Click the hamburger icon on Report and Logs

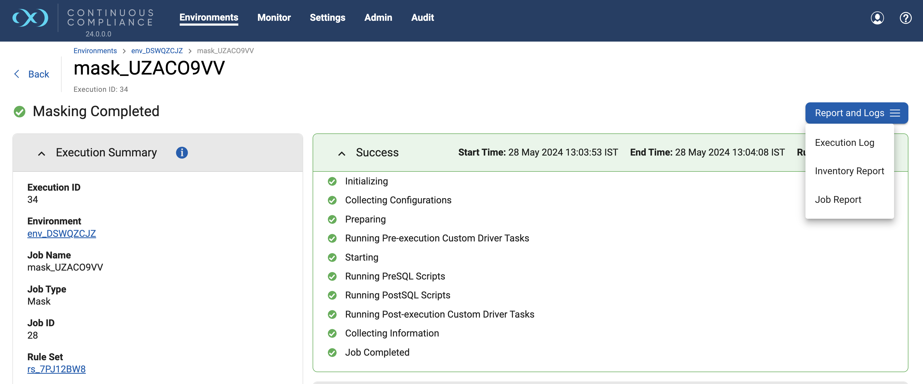click(x=895, y=113)
